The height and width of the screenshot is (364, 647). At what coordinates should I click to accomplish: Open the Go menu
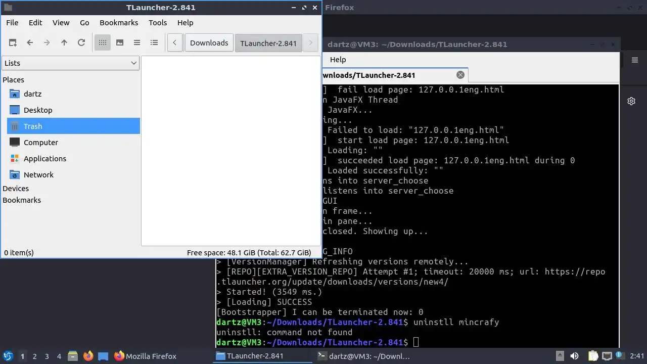(x=84, y=23)
